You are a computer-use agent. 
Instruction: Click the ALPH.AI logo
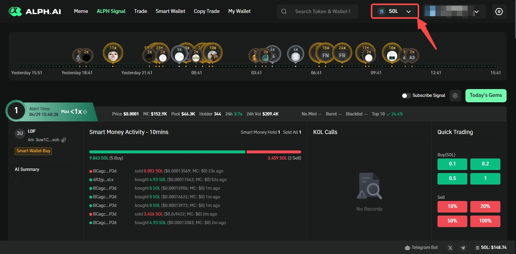[35, 11]
